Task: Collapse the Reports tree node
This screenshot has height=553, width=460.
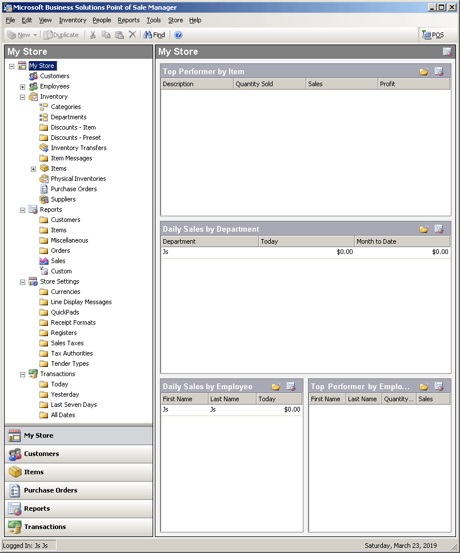Action: pyautogui.click(x=23, y=210)
